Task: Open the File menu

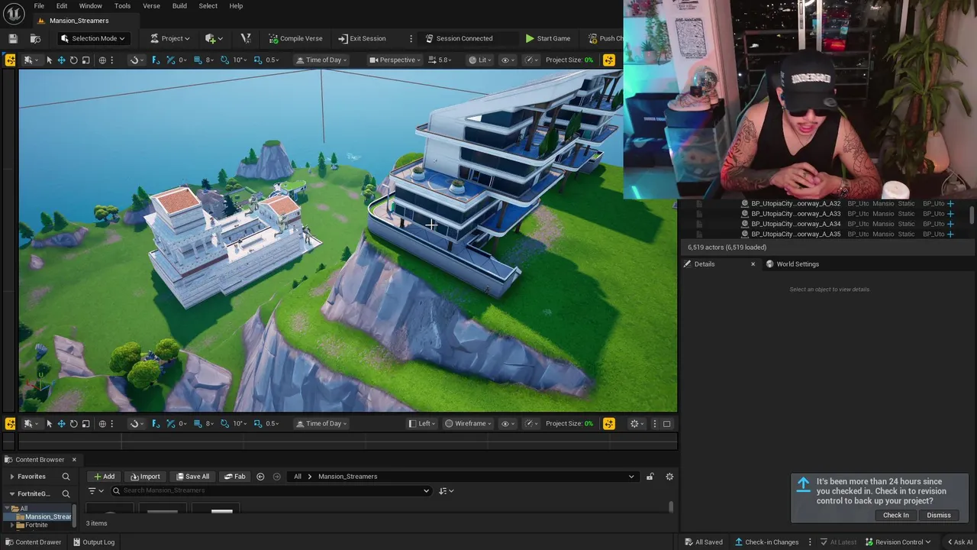Action: click(39, 6)
